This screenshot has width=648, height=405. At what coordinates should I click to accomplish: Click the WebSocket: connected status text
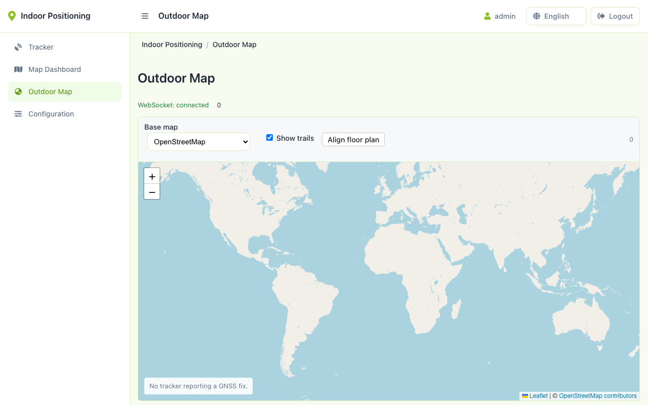173,105
